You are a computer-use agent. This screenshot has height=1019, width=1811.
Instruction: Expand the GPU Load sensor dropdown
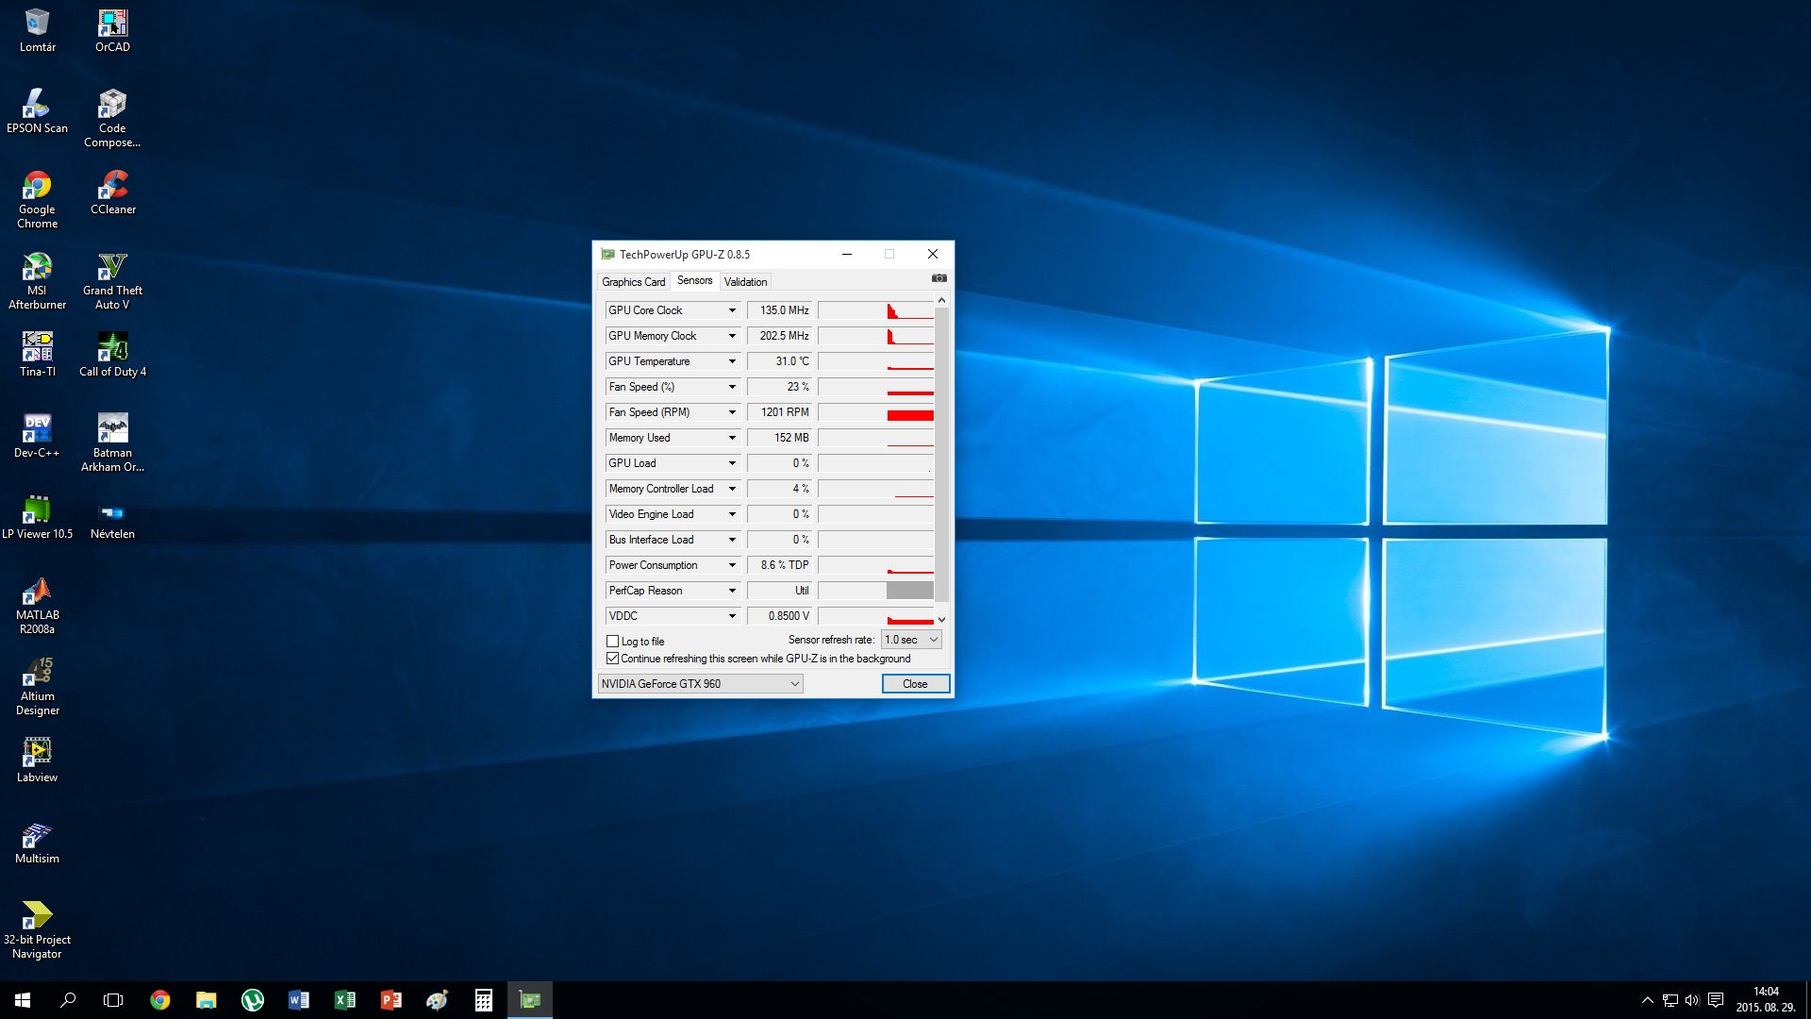click(731, 463)
